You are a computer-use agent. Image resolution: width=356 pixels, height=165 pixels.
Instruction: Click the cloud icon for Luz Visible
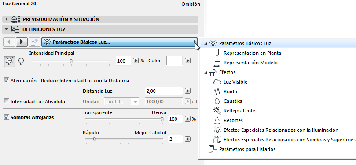pos(217,82)
